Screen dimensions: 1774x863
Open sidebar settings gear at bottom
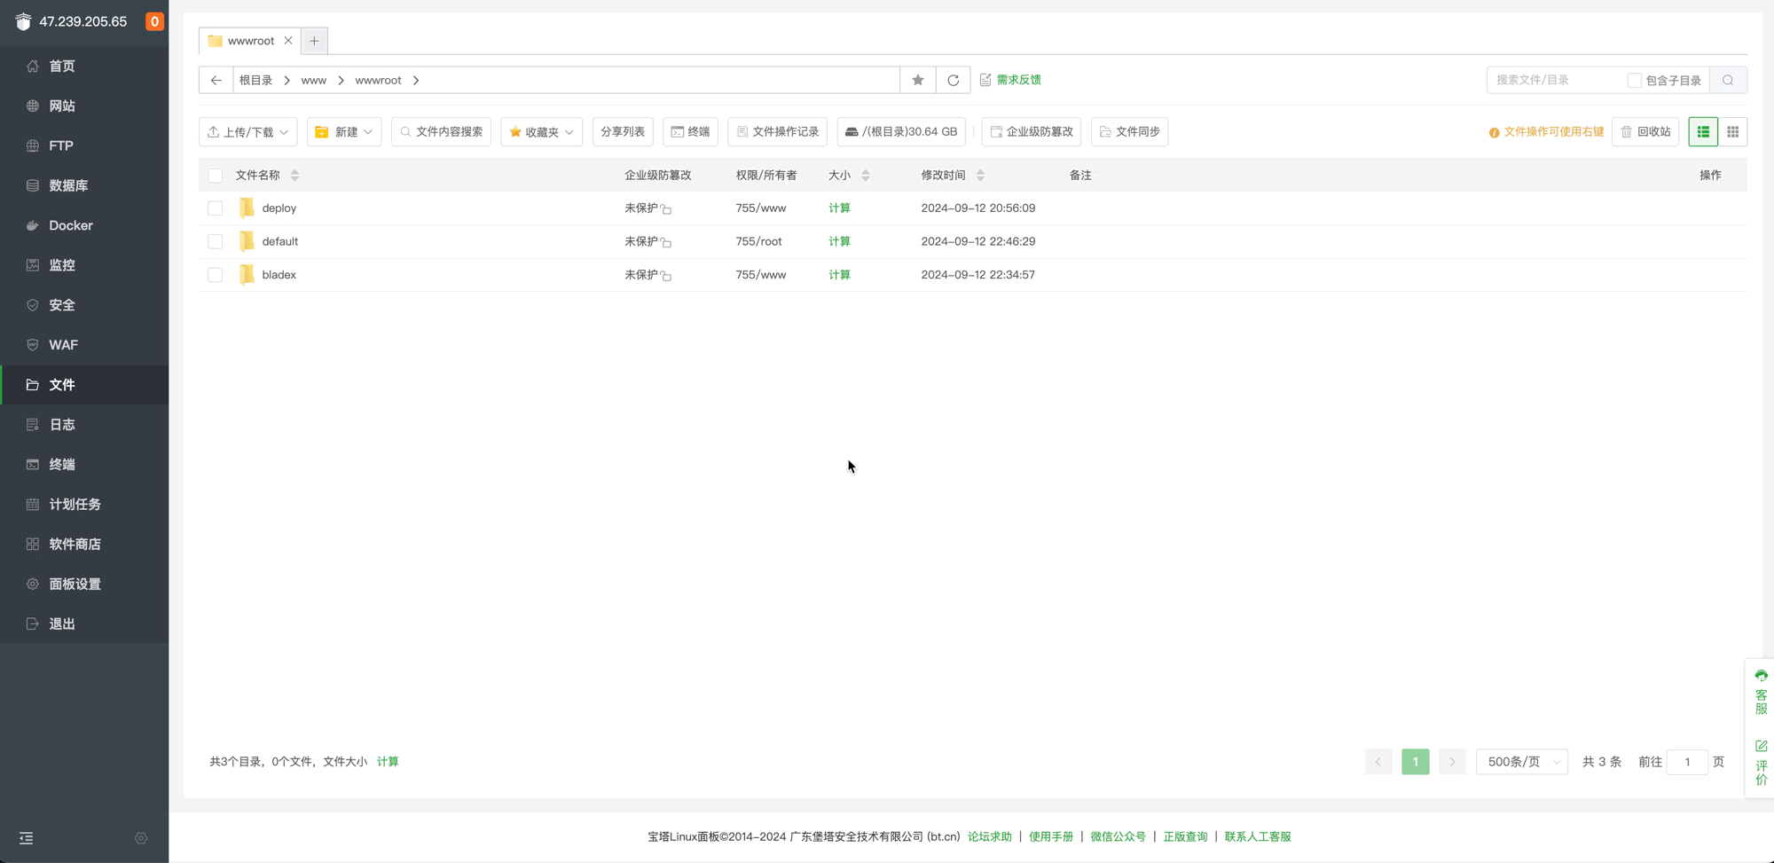141,838
